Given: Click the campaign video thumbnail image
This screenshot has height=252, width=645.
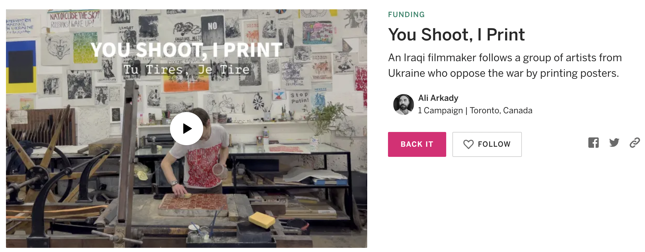Looking at the screenshot, I should point(186,129).
